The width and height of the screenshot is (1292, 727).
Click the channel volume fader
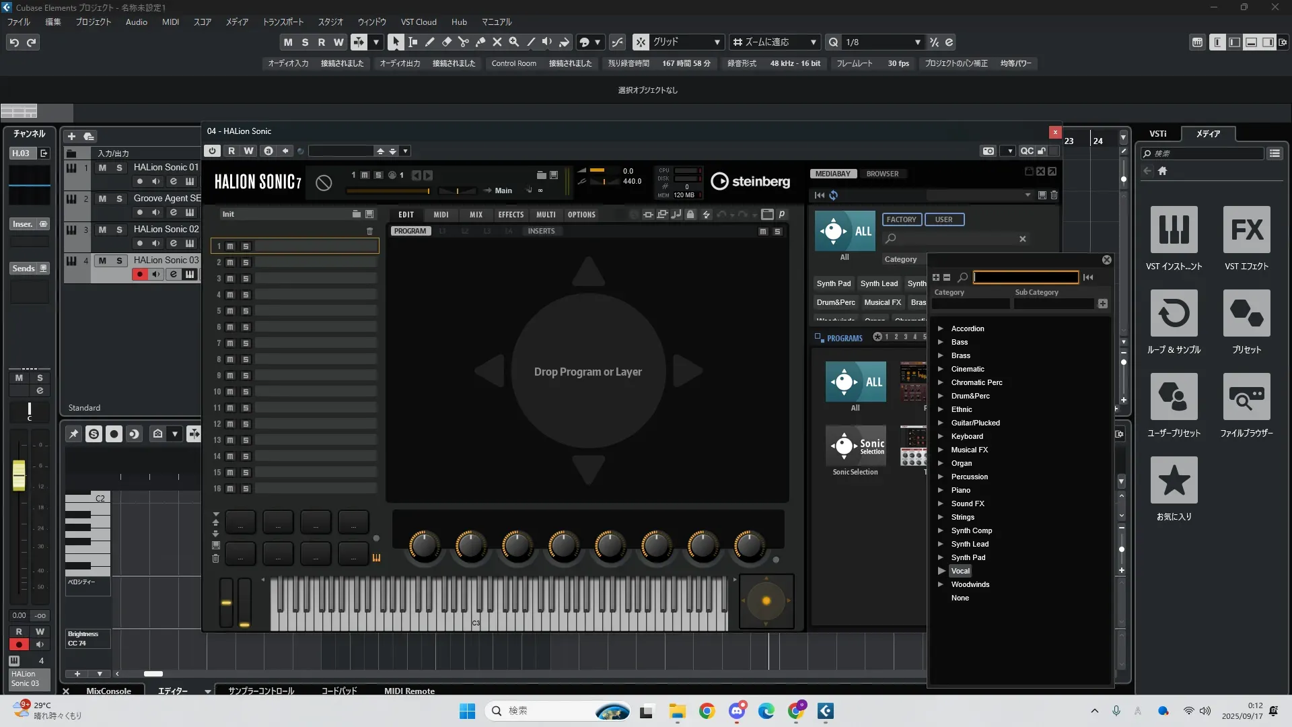click(19, 475)
